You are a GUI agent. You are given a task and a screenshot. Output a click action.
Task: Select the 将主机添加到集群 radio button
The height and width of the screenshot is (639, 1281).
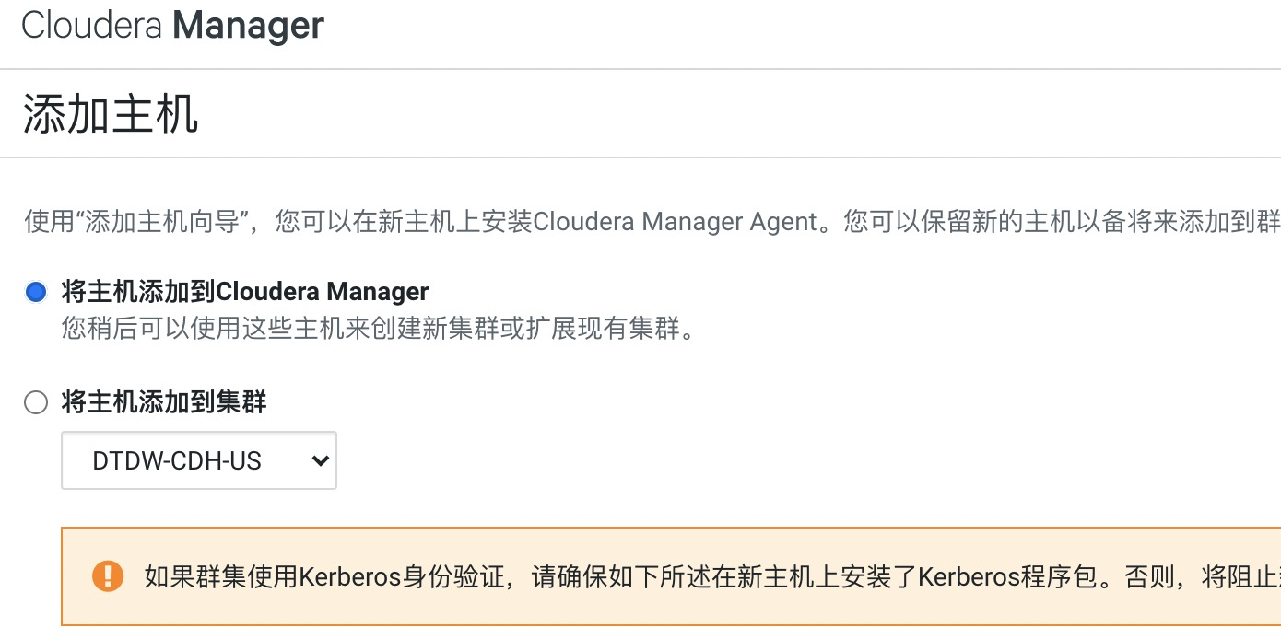coord(36,402)
